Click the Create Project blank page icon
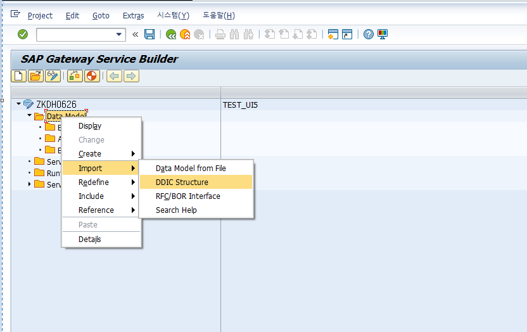The image size is (527, 332). click(19, 76)
